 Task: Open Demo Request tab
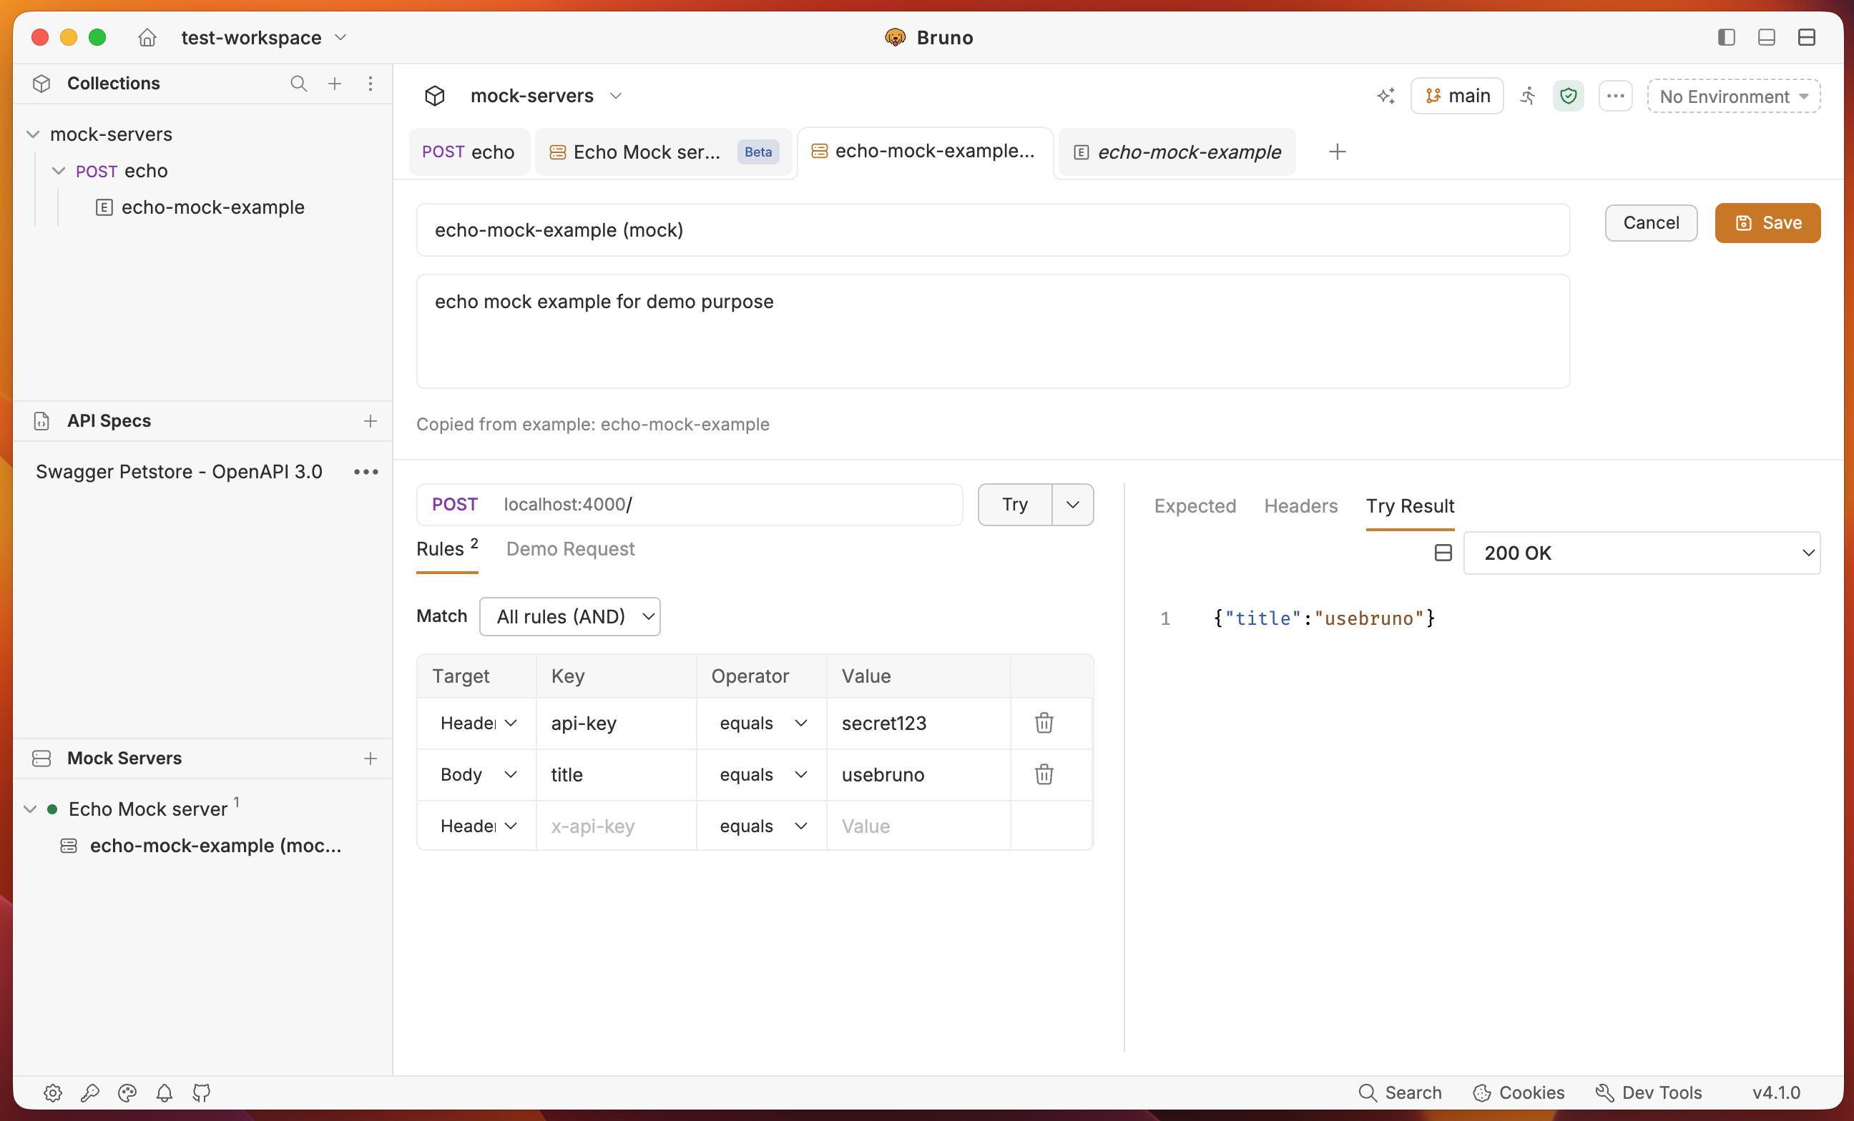570,550
